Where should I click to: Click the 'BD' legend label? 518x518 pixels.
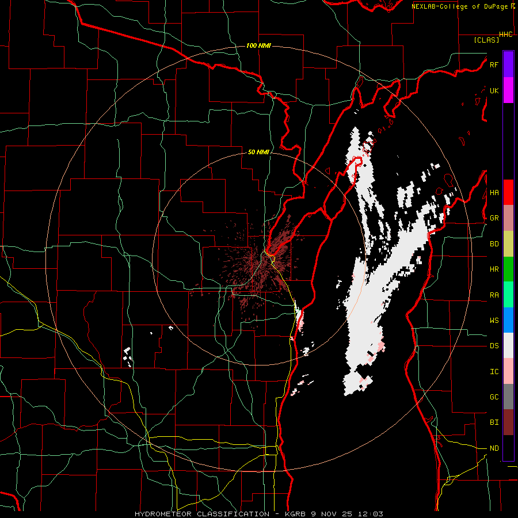point(494,244)
